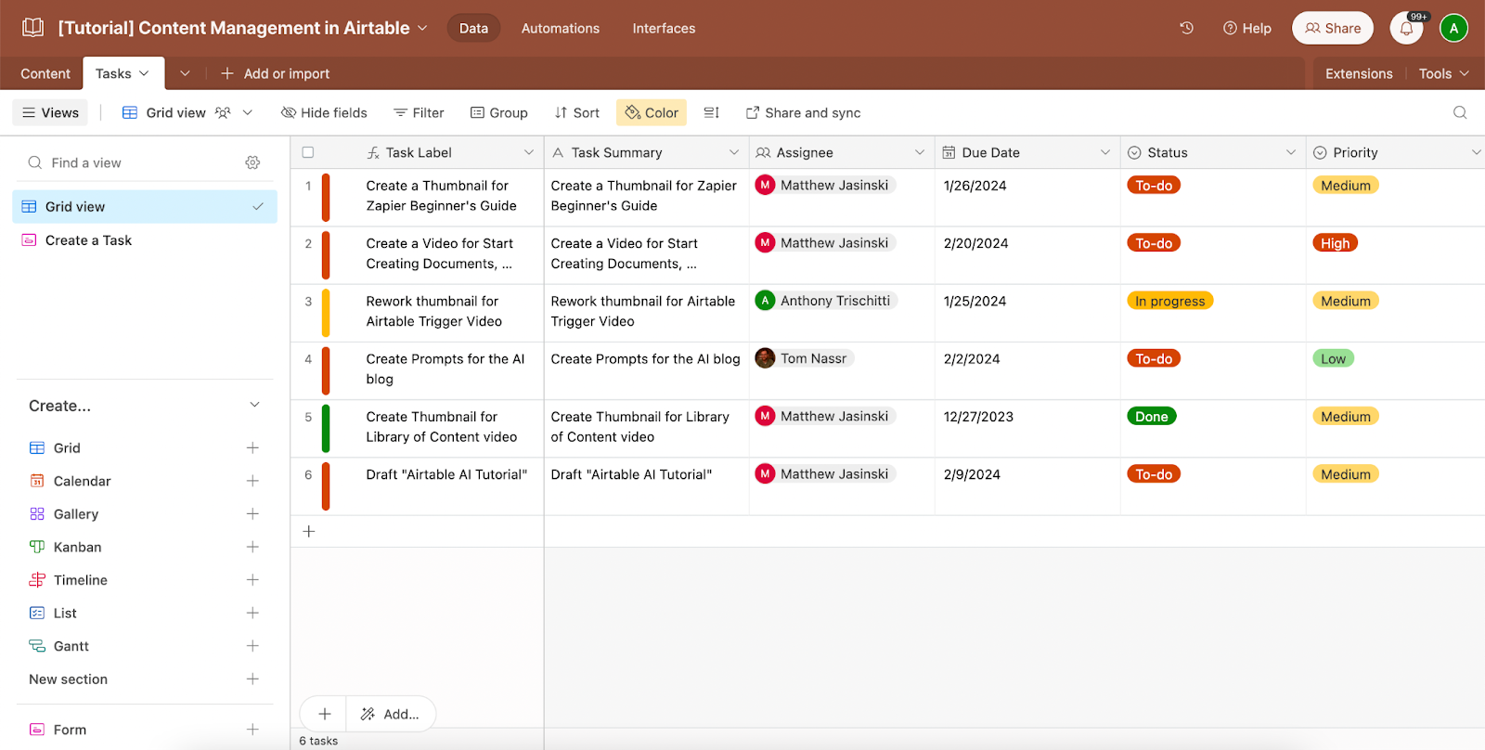This screenshot has width=1485, height=750.
Task: Click the Add... button
Action: point(391,714)
